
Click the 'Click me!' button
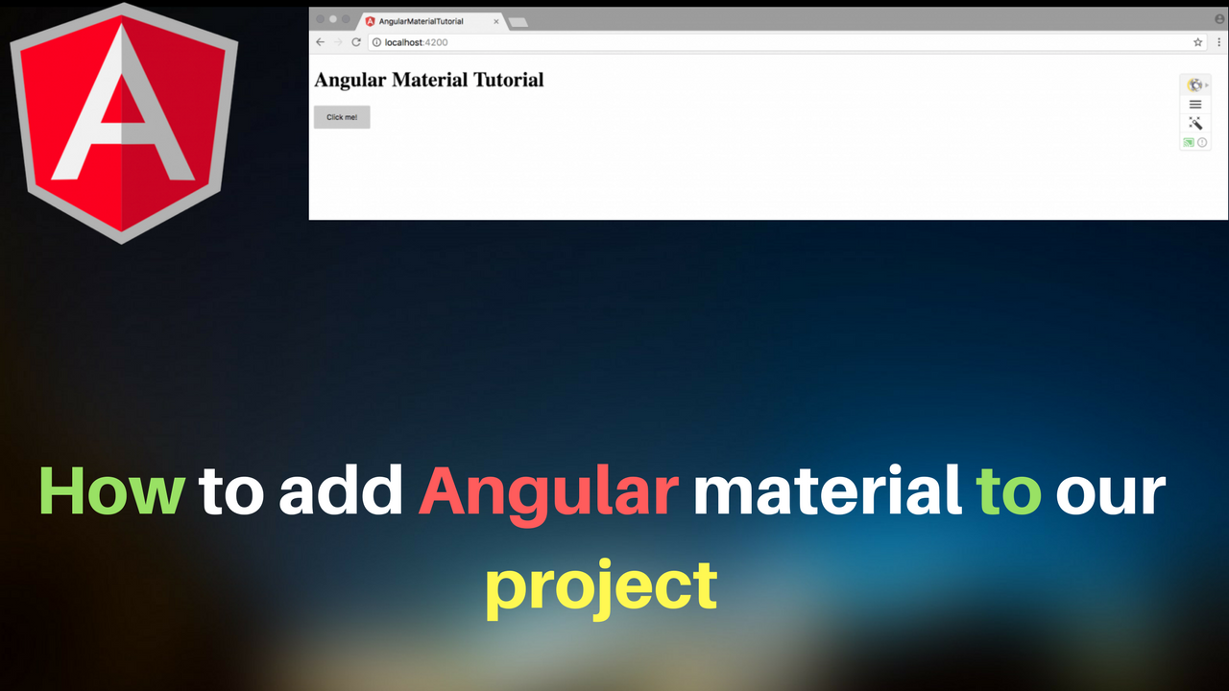[x=342, y=117]
